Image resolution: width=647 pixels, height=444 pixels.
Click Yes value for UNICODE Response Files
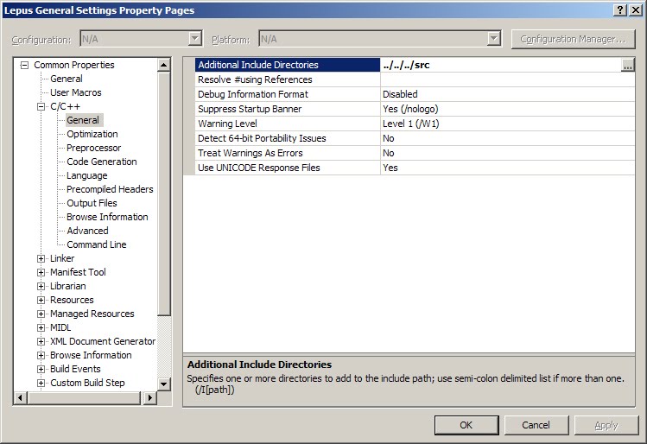coord(508,168)
